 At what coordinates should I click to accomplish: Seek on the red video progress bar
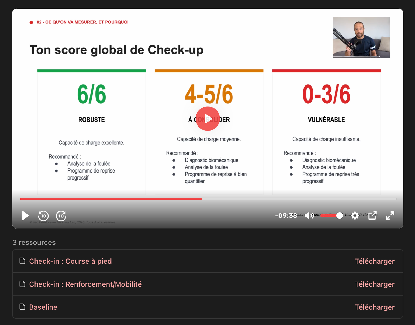coord(208,199)
